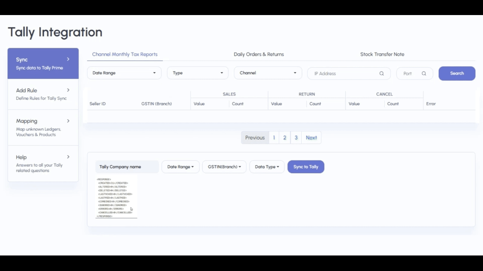Click the chevron arrow beside Help
483x271 pixels.
click(68, 157)
